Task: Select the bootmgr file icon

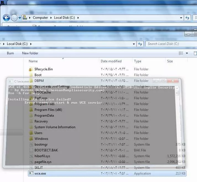Action: pos(31,144)
